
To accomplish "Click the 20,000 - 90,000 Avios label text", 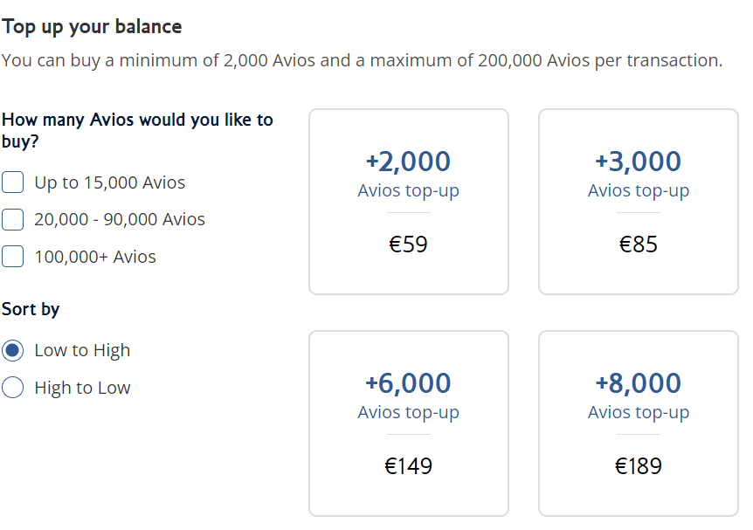I will (x=120, y=219).
